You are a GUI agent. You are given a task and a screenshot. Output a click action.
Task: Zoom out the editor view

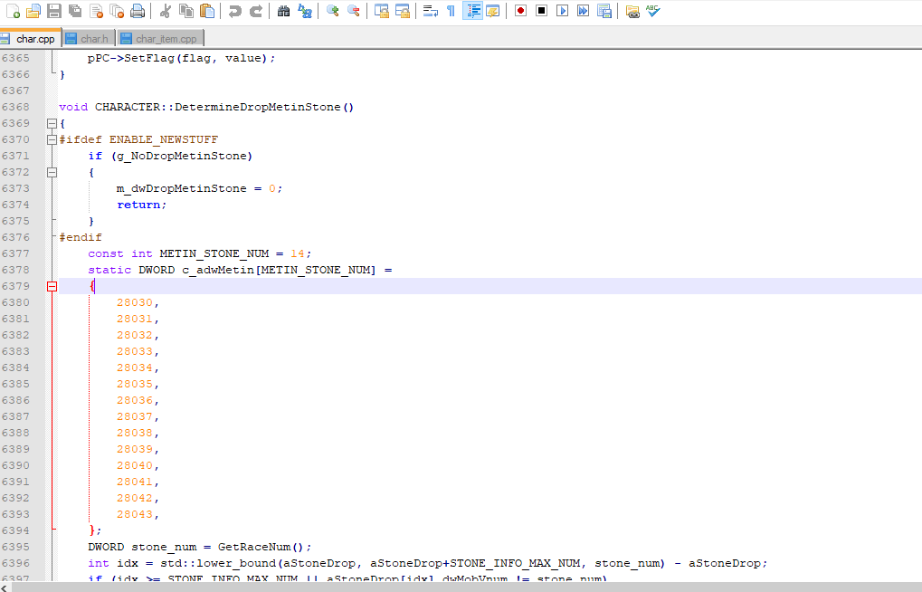coord(354,11)
